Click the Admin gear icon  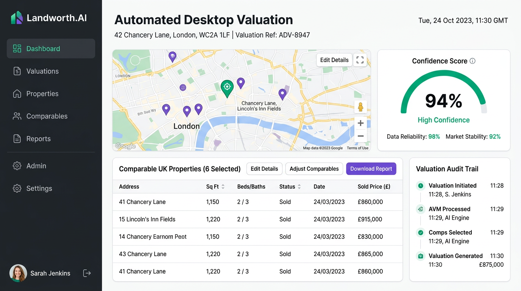point(17,166)
